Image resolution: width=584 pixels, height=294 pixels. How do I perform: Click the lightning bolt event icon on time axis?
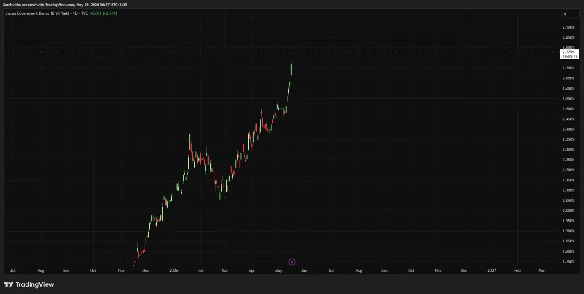[x=292, y=262]
